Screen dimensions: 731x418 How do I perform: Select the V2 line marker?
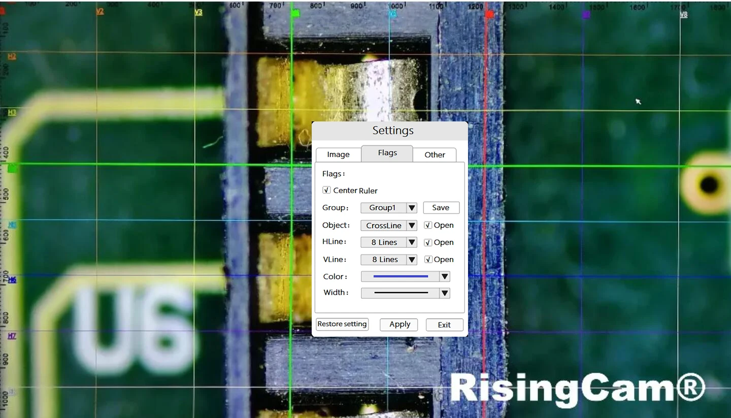point(100,11)
